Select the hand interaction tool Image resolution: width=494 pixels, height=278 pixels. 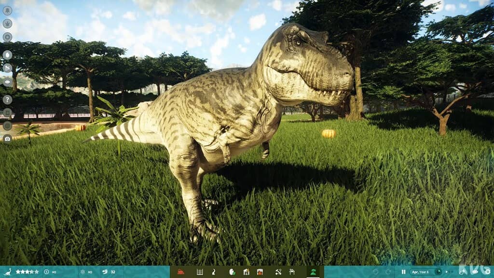pos(7,55)
